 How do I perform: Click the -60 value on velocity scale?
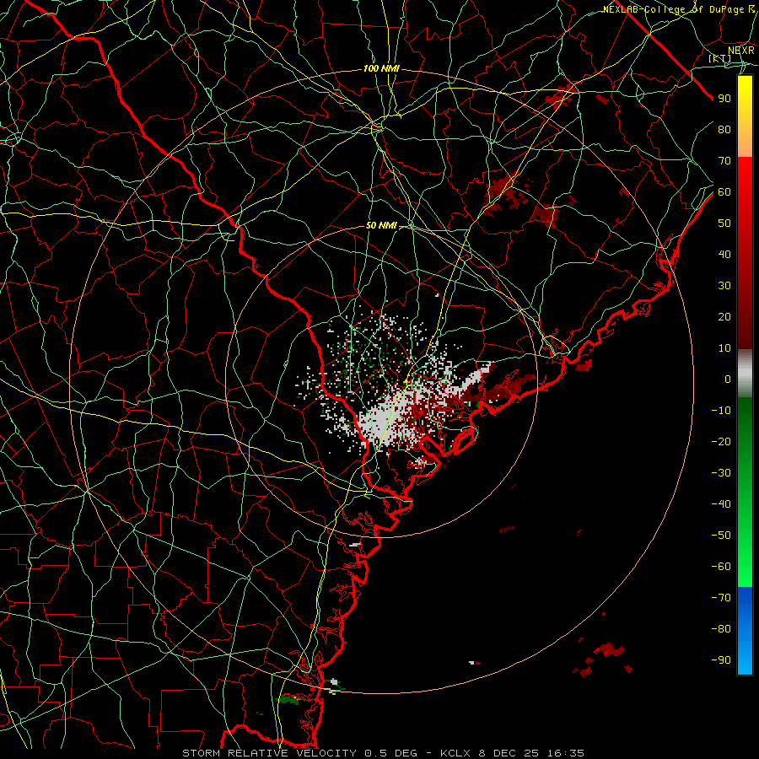pyautogui.click(x=721, y=567)
